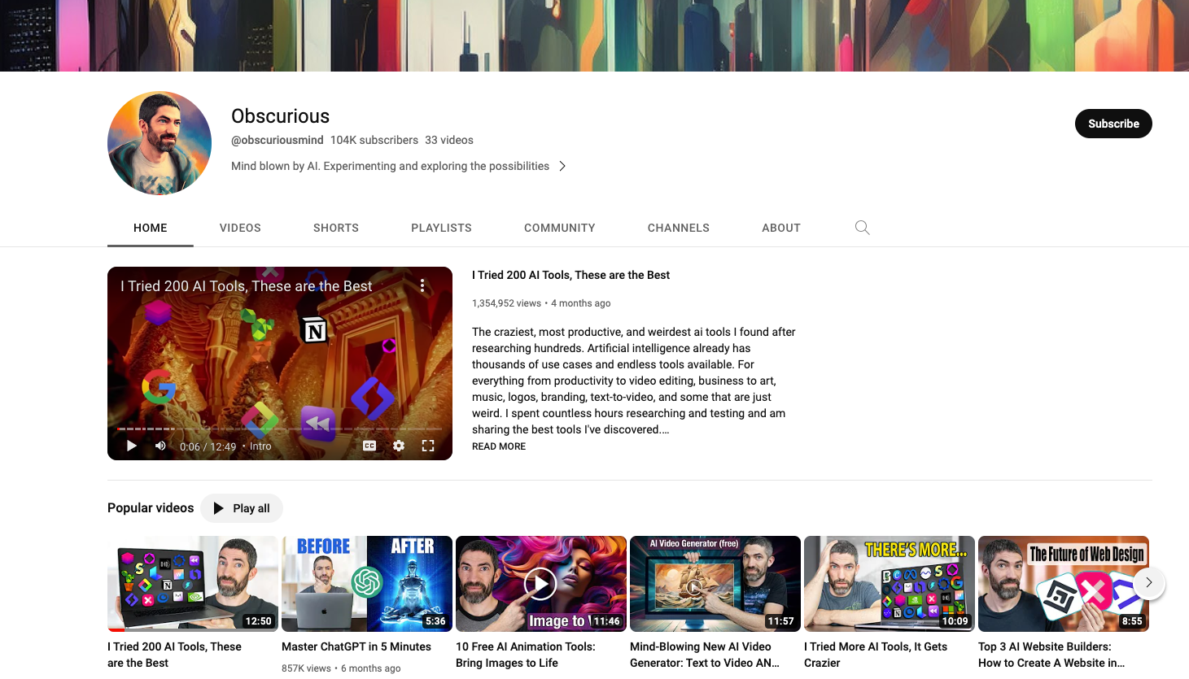Toggle closed captions with the CC button
Viewport: 1189px width, 679px height.
(x=369, y=445)
